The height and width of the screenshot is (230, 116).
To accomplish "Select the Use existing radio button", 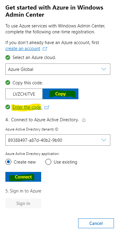I will pyautogui.click(x=48, y=162).
